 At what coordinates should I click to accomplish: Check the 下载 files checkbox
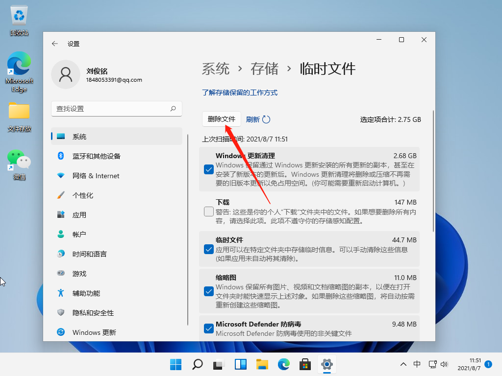[208, 211]
